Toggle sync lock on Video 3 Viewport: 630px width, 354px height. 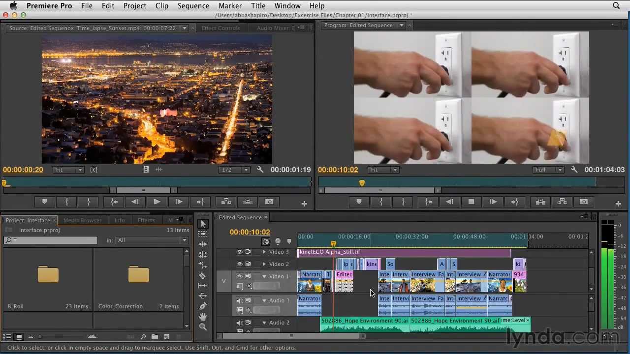(248, 252)
